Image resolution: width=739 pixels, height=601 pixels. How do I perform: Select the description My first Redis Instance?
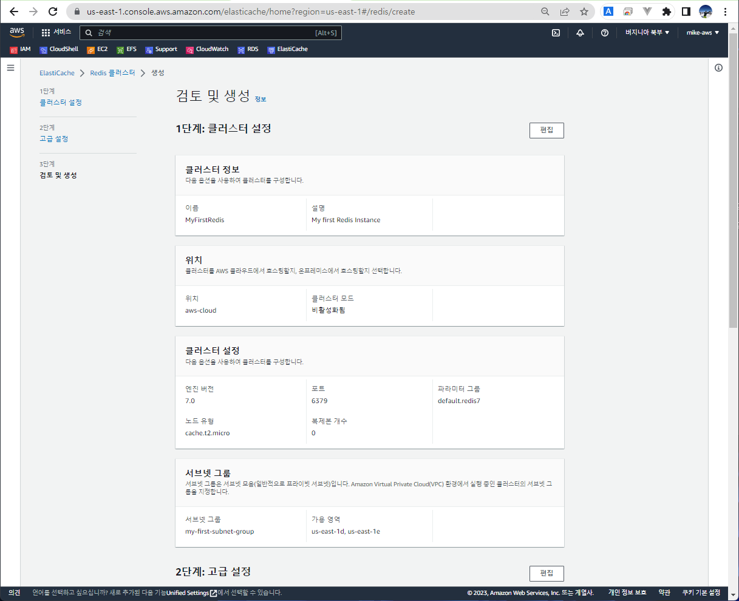point(346,220)
